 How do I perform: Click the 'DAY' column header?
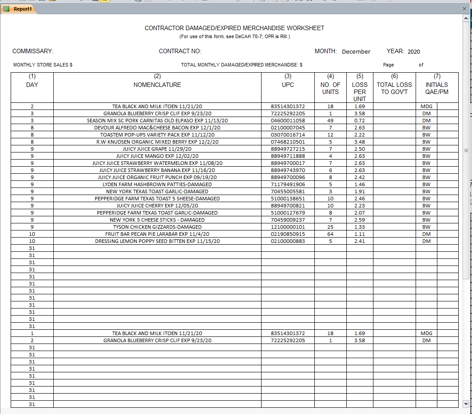(x=32, y=85)
